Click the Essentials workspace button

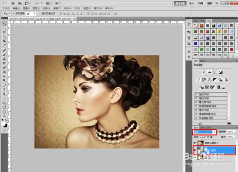(180, 3)
